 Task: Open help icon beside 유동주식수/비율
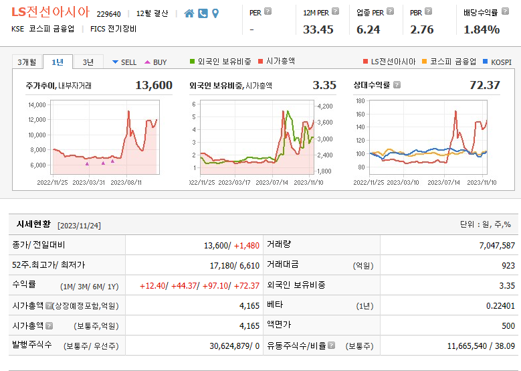pos(331,346)
